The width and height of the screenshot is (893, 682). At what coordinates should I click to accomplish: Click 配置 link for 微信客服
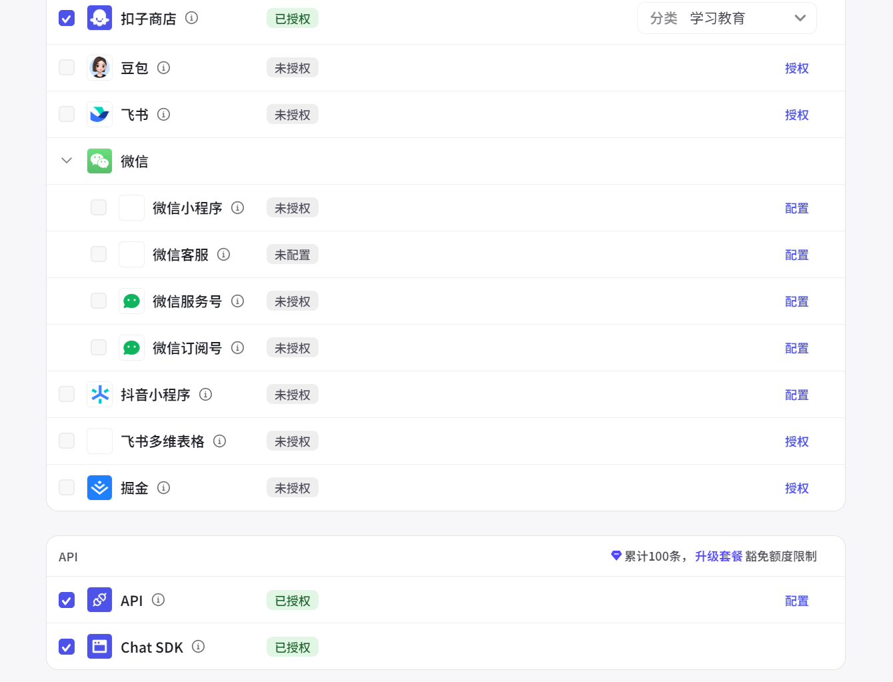[x=796, y=255]
